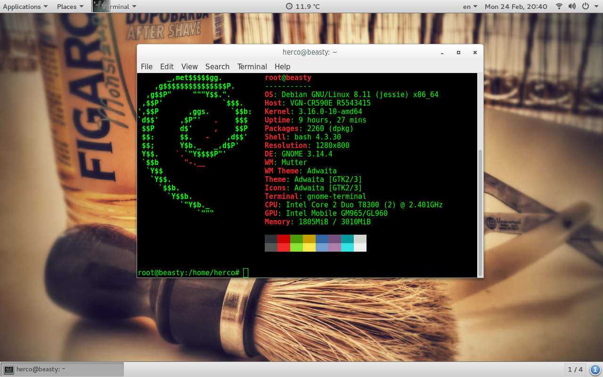Close the herco@beasty terminal window
The height and width of the screenshot is (377, 603).
[x=475, y=52]
